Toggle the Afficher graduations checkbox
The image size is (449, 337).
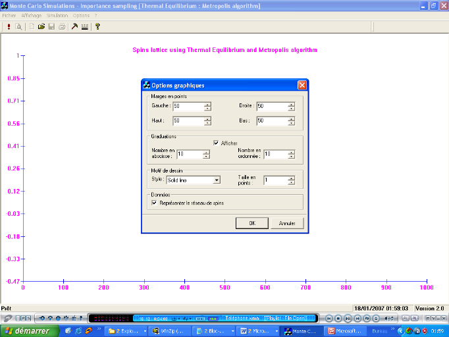216,143
